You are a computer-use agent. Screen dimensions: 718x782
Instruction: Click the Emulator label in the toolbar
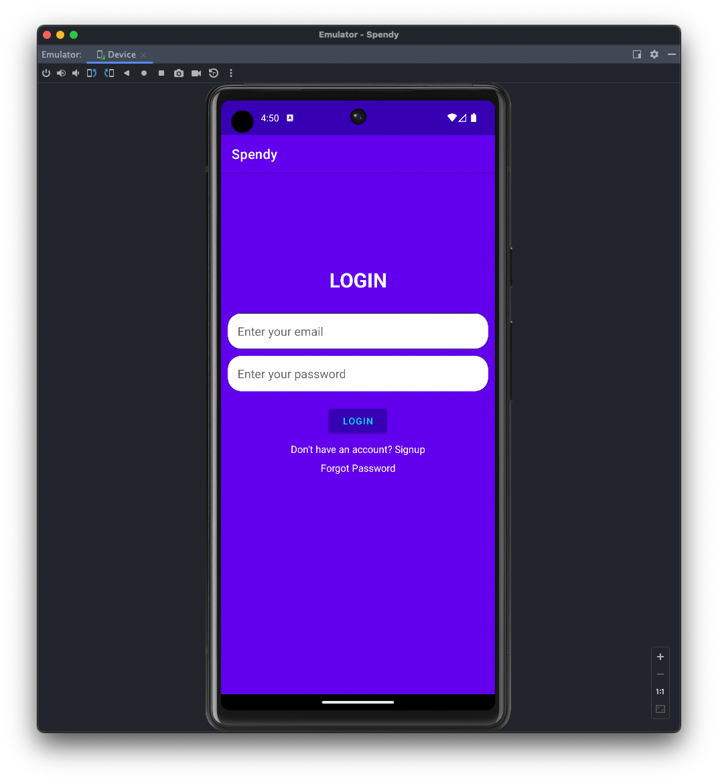tap(61, 54)
